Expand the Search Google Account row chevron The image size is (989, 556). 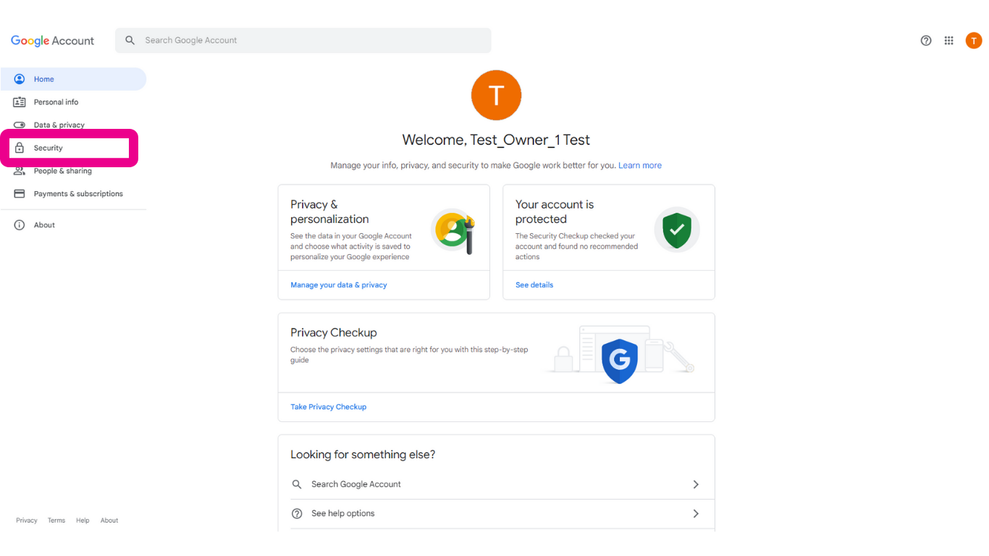point(696,484)
